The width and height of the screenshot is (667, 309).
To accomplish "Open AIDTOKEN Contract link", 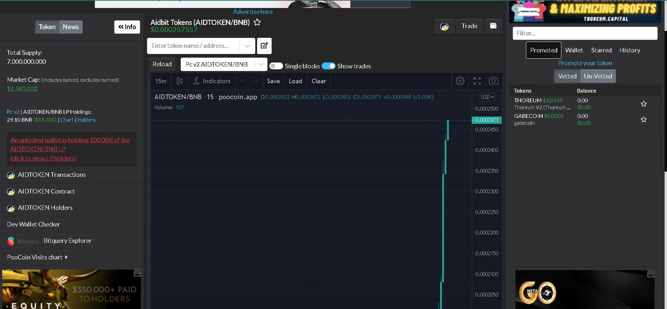I will coord(46,192).
